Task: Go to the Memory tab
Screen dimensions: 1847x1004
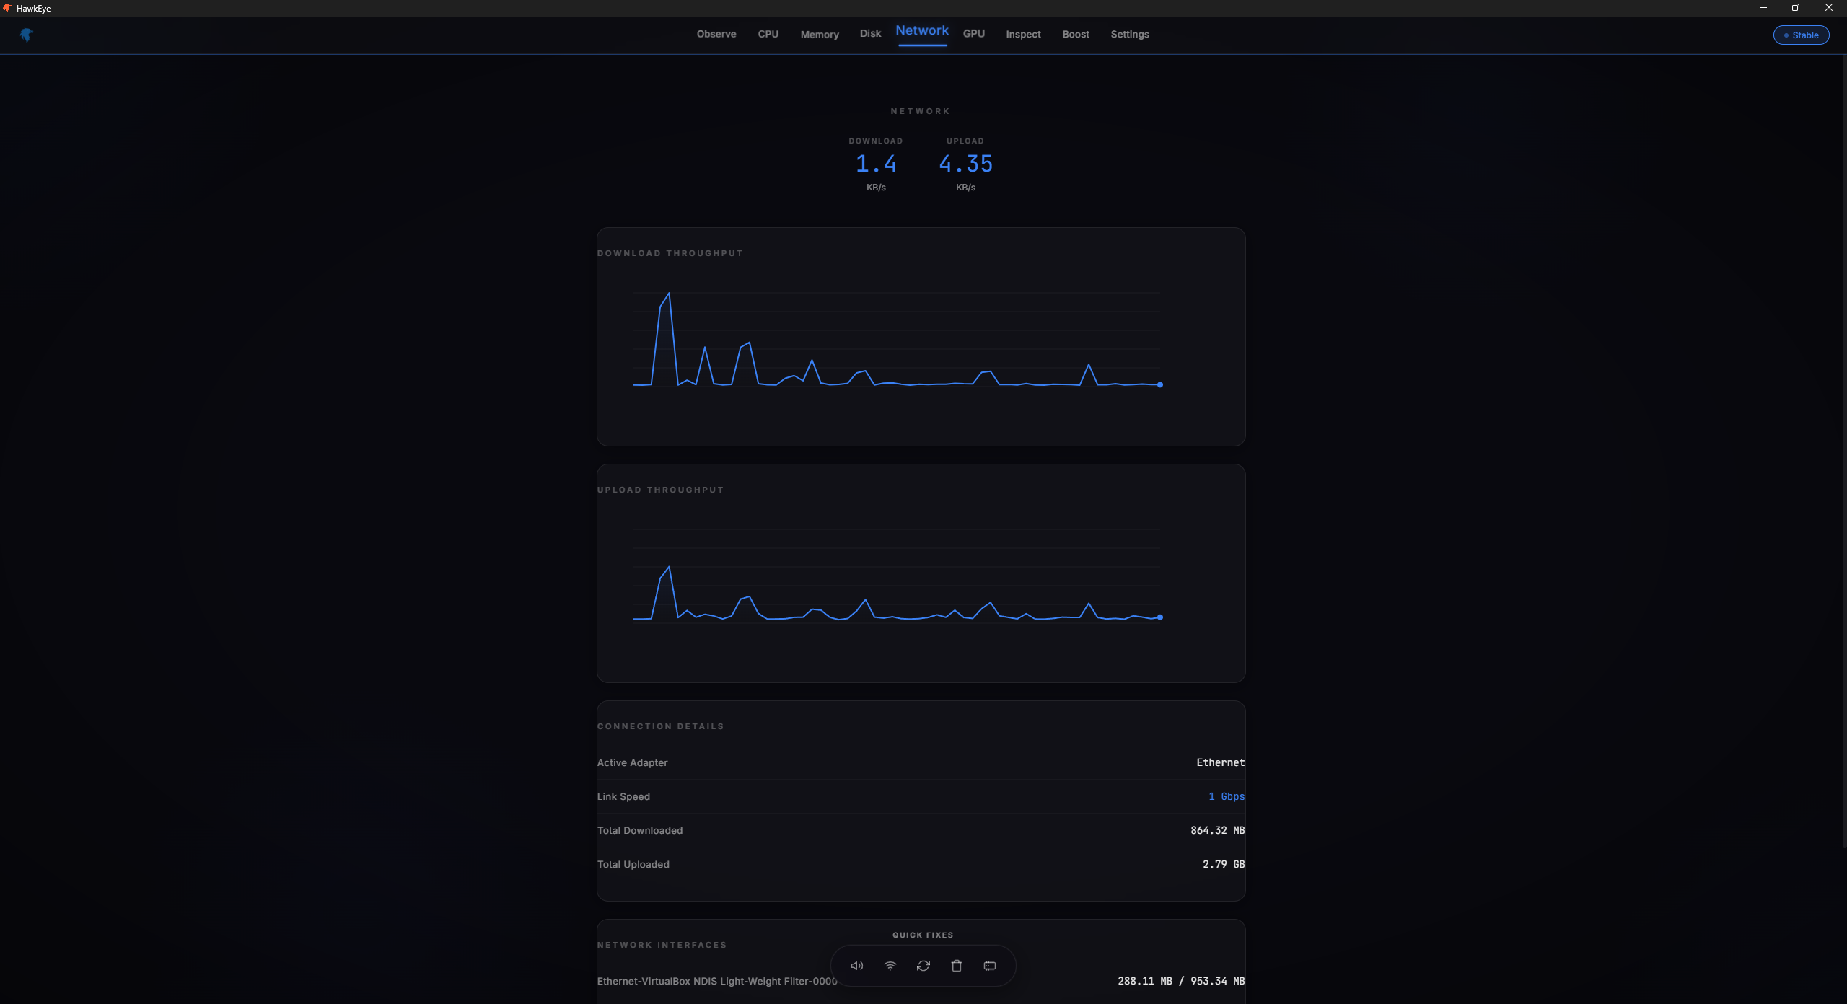Action: click(819, 34)
